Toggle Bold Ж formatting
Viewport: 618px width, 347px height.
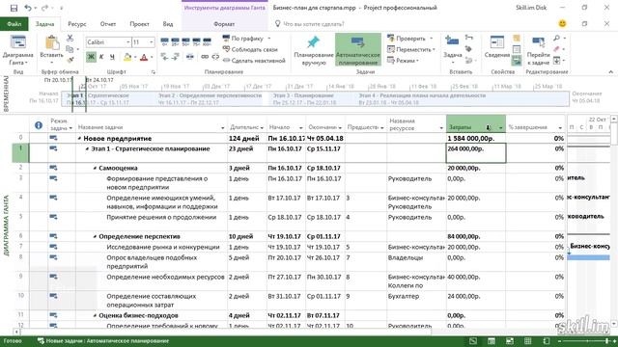(91, 57)
